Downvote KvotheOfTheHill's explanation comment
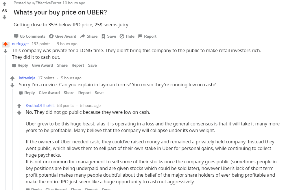Image resolution: width=286 pixels, height=190 pixels. (x=19, y=113)
